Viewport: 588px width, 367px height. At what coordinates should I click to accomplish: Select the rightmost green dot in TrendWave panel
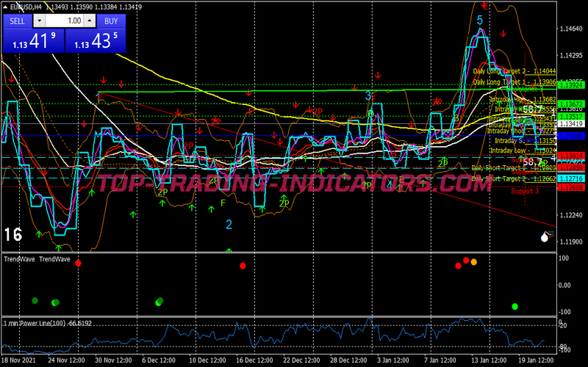pyautogui.click(x=514, y=306)
